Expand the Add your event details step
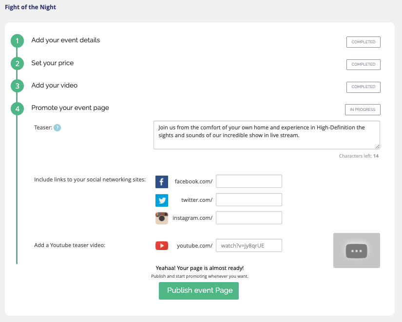402x322 pixels. click(66, 40)
